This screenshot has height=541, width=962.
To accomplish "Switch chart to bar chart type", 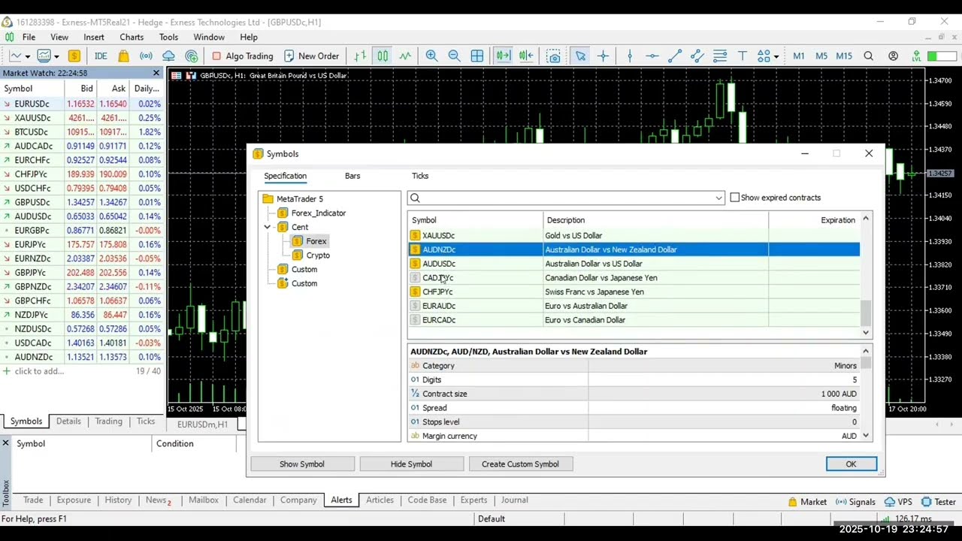I will pyautogui.click(x=361, y=56).
